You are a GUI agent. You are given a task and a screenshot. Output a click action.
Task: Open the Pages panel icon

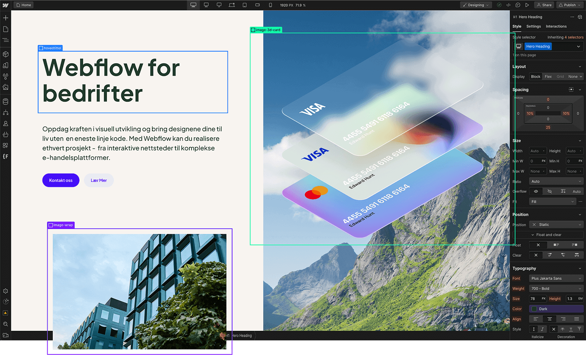[5, 29]
